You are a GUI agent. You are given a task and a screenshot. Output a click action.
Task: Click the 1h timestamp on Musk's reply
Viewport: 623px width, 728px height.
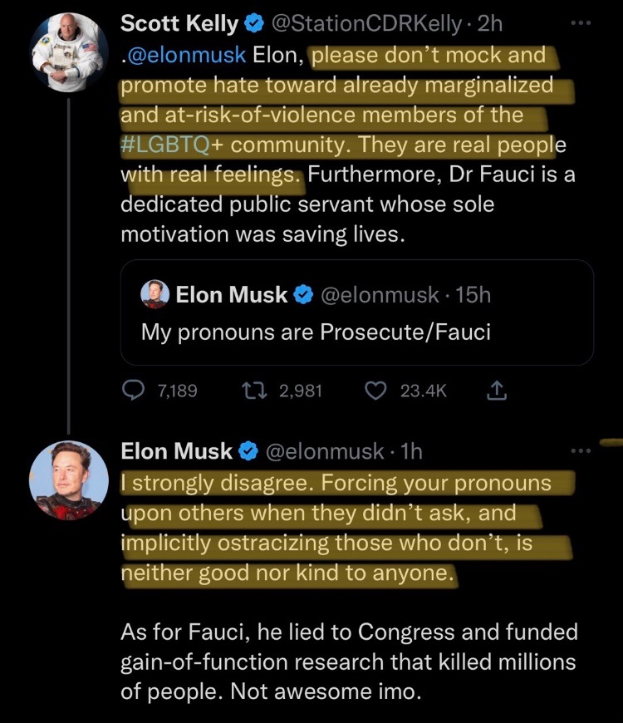pos(410,451)
